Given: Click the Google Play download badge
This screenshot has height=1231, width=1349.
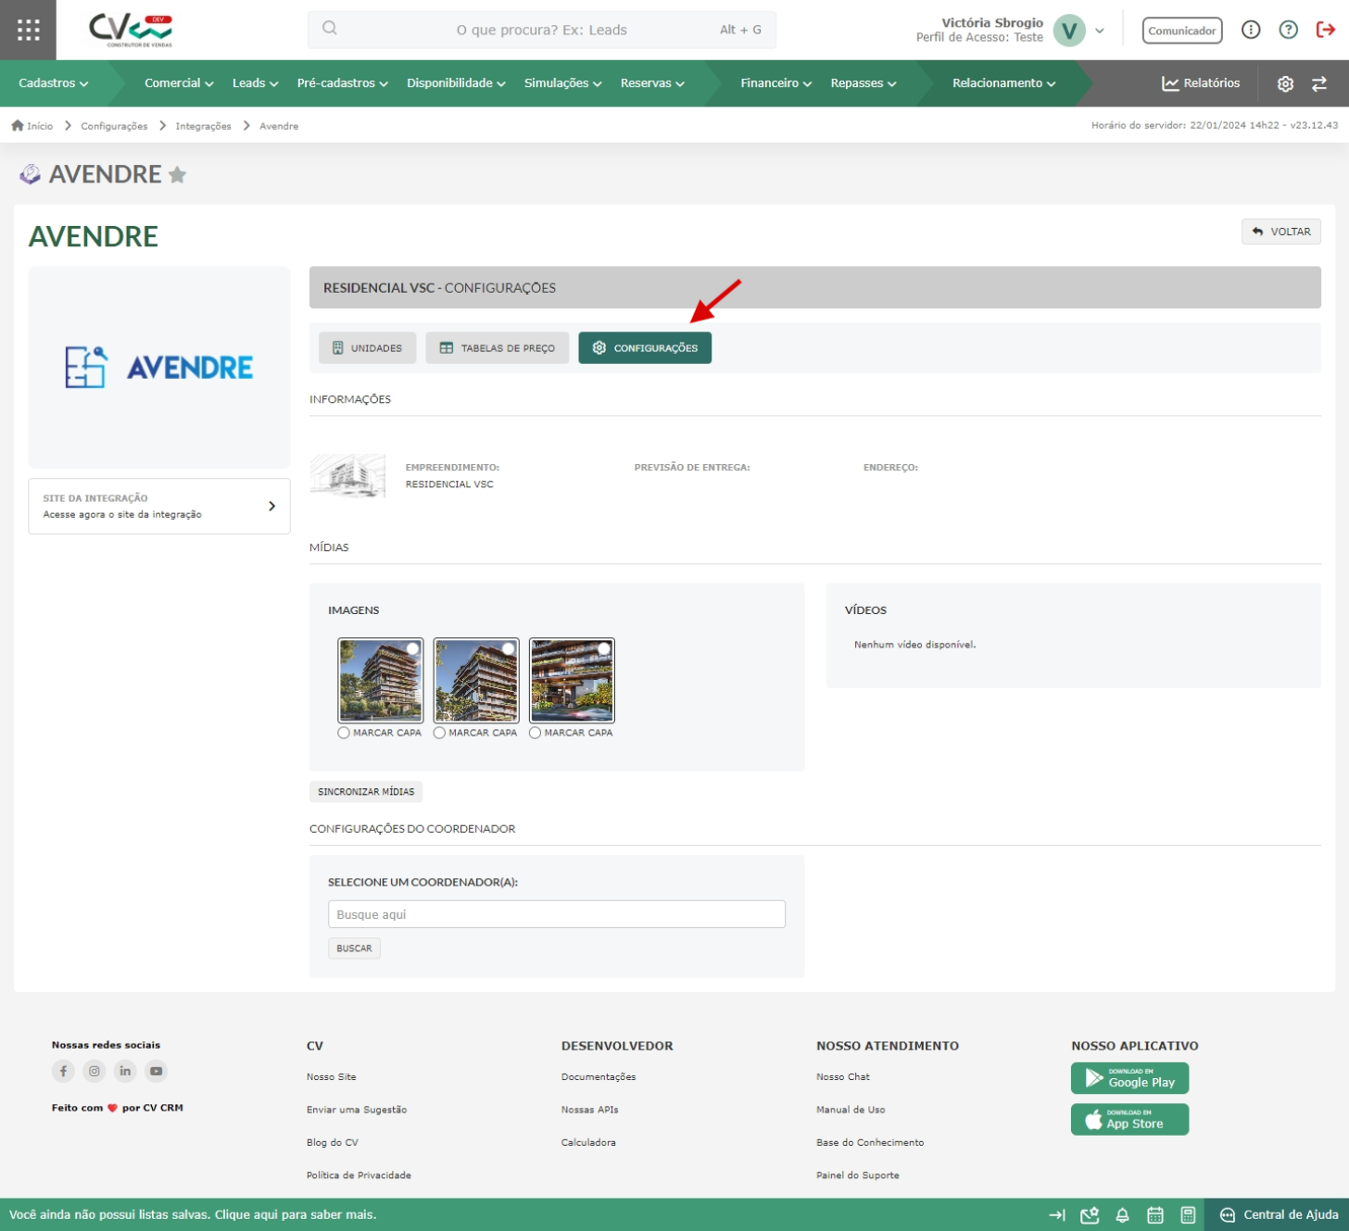Looking at the screenshot, I should tap(1129, 1078).
